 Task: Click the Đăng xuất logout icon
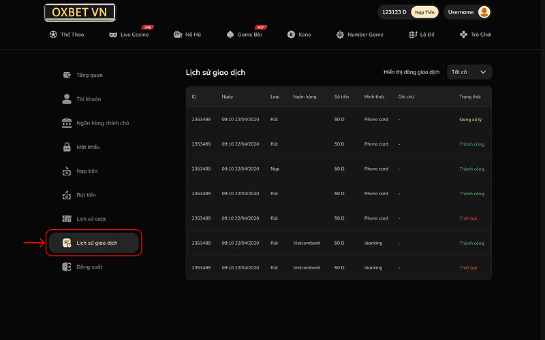(67, 267)
